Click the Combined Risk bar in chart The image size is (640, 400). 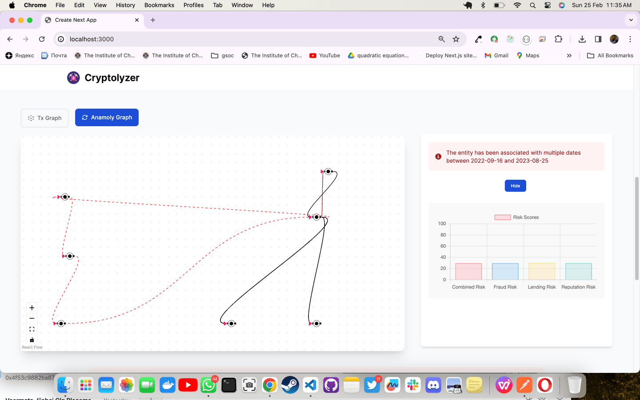coord(468,272)
